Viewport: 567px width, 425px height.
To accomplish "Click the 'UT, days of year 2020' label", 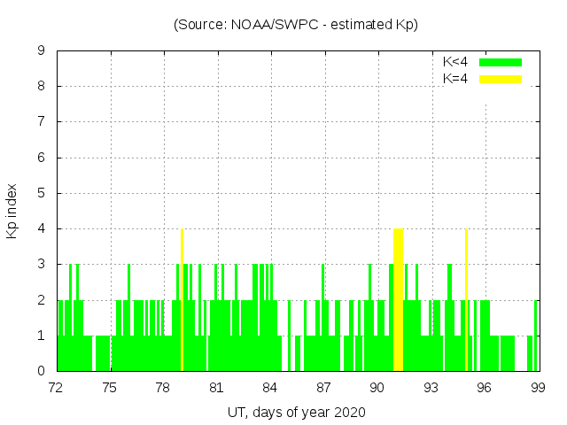I will [x=296, y=413].
